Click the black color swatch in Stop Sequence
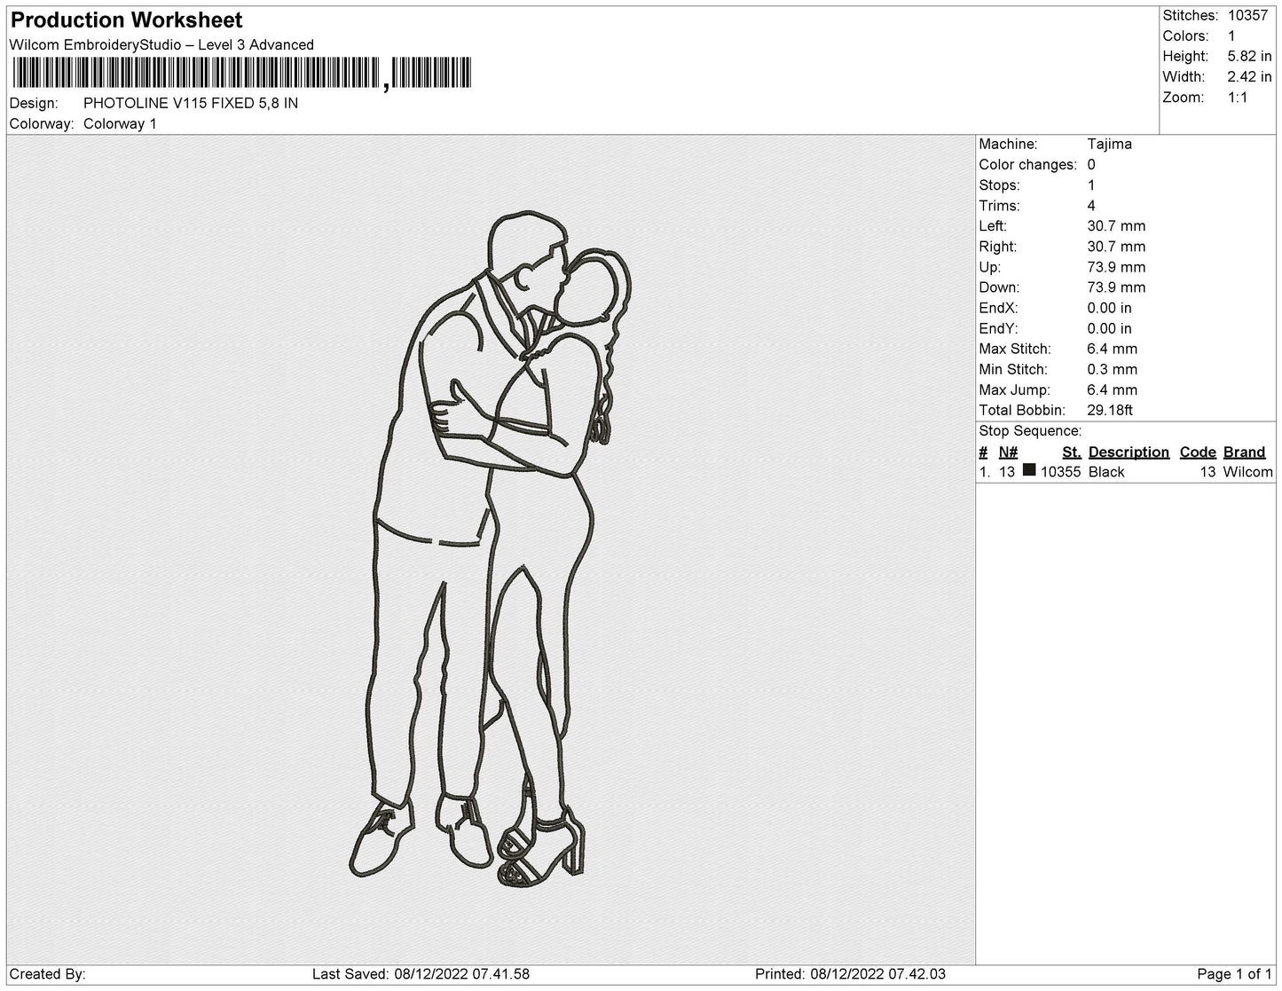 click(x=1028, y=470)
